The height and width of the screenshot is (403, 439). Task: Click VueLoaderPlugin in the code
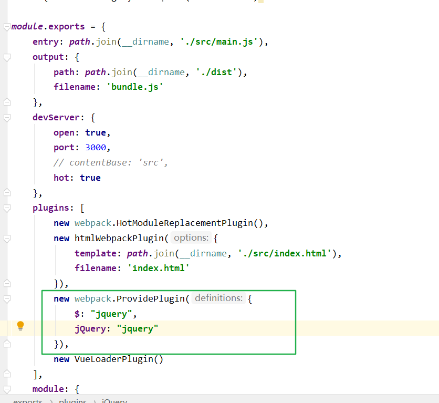coord(113,359)
